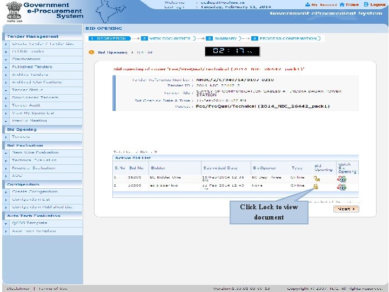The height and width of the screenshot is (292, 389).
Task: Open Archived Clarifications in sidebar
Action: pyautogui.click(x=37, y=82)
